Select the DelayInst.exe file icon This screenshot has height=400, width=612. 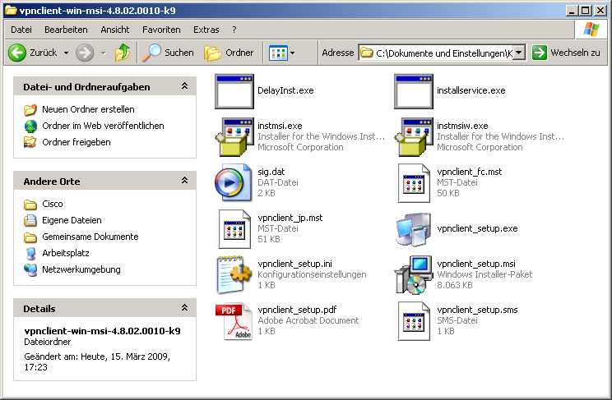coord(234,91)
